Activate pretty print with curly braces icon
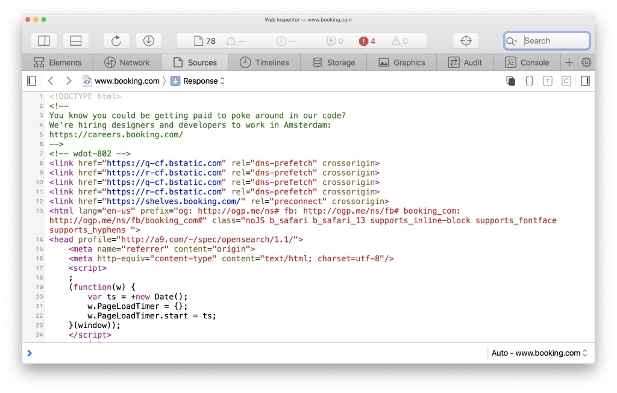Viewport: 617px width, 393px height. (529, 81)
